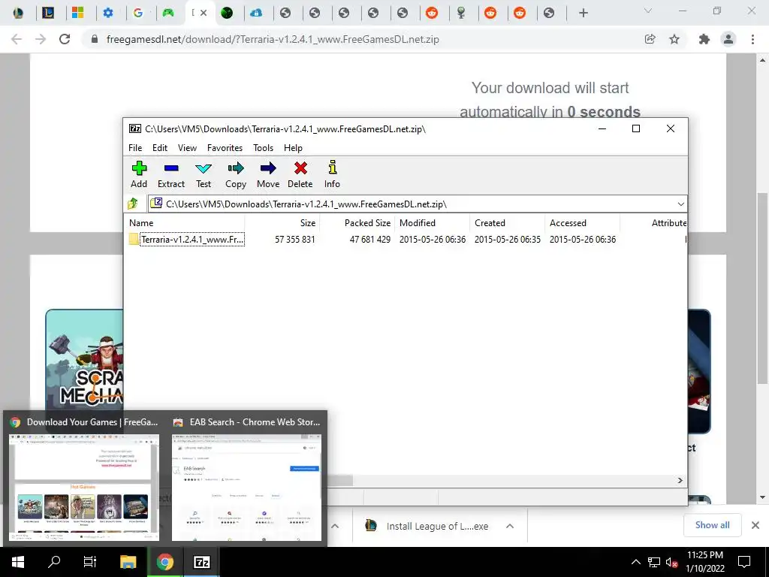The width and height of the screenshot is (769, 577).
Task: Select Download Your Games FreeGames window preview
Action: 83,478
